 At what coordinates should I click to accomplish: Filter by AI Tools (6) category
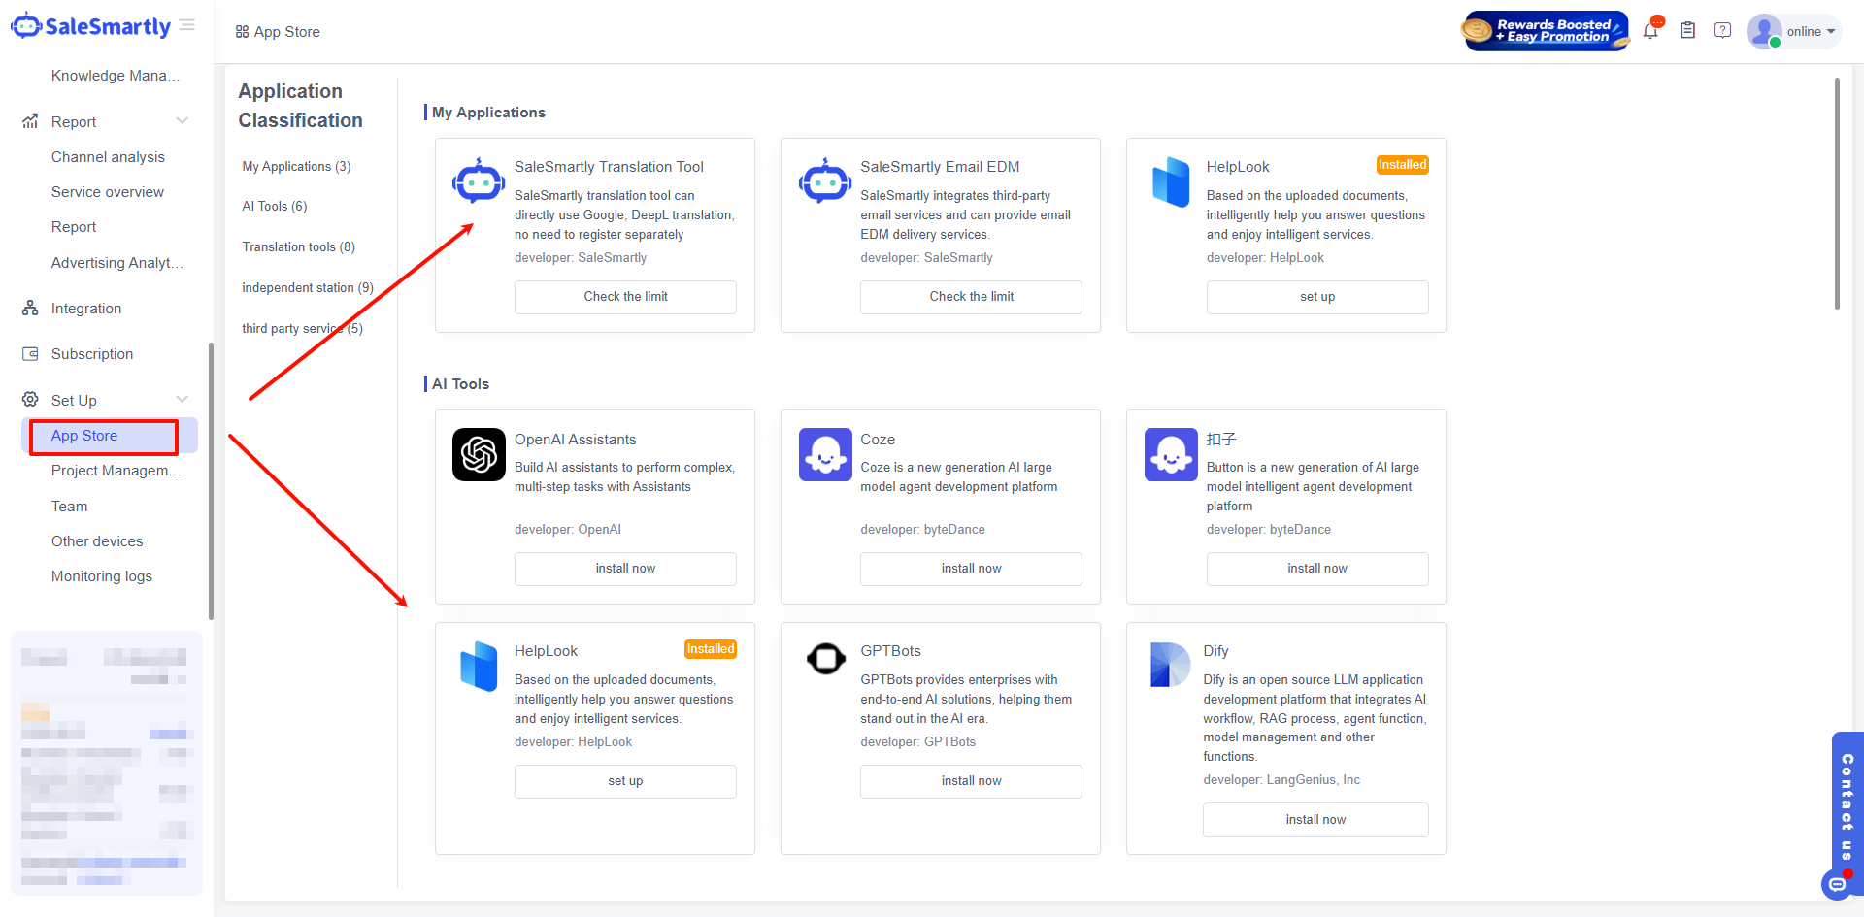[x=275, y=206]
